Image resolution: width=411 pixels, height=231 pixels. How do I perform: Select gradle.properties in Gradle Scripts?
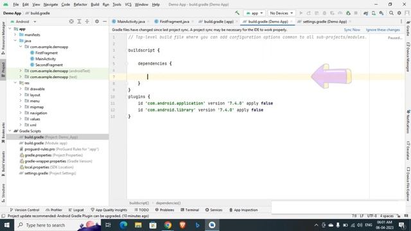pyautogui.click(x=38, y=155)
